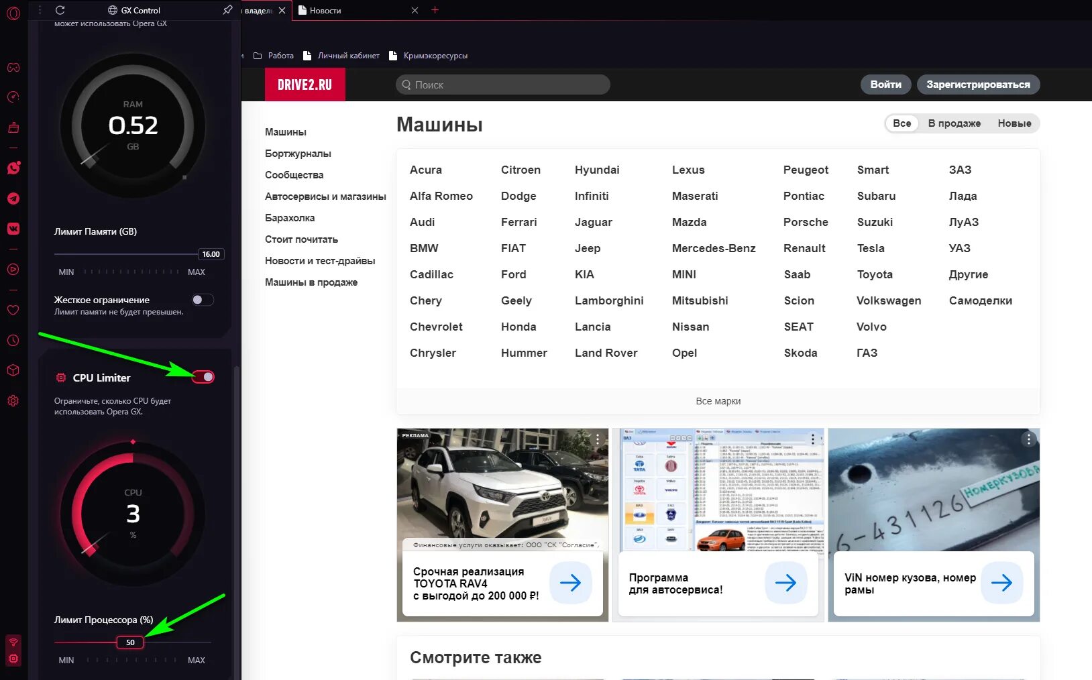Open options menu on автосервис program card
Screen dimensions: 1092x680
click(x=813, y=439)
